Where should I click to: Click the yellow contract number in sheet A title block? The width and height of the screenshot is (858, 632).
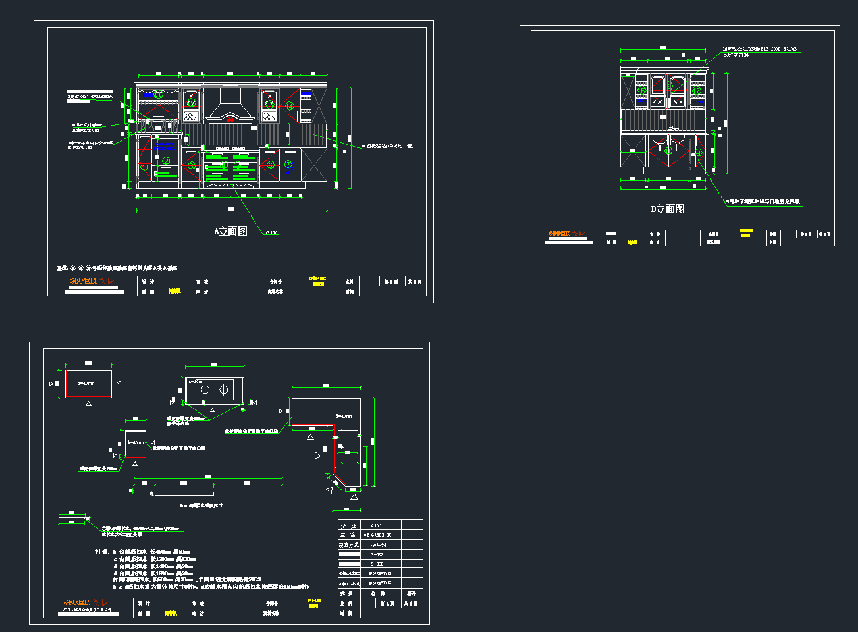pyautogui.click(x=317, y=281)
